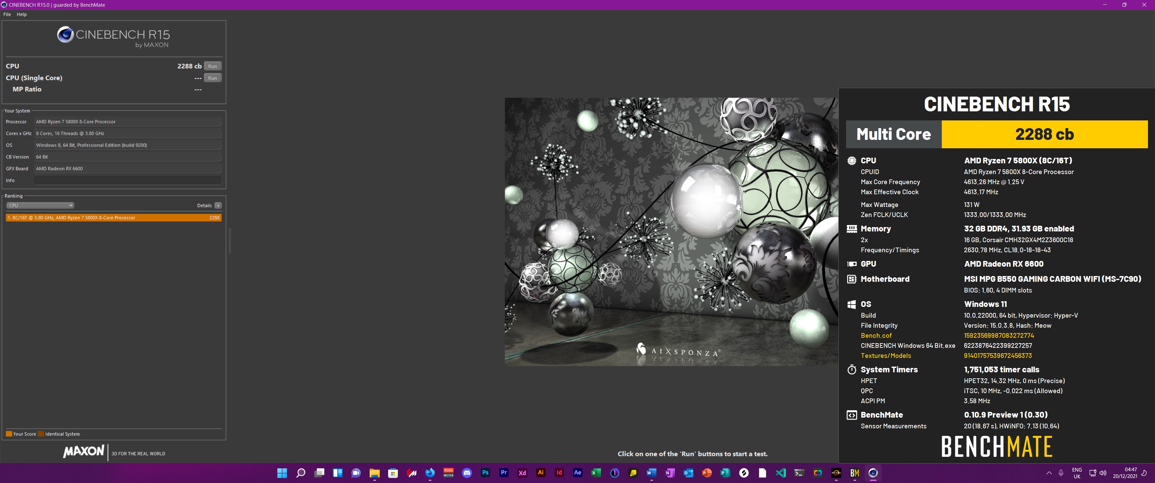1155x483 pixels.
Task: Run the multi-core CPU benchmark test
Action: tap(213, 66)
